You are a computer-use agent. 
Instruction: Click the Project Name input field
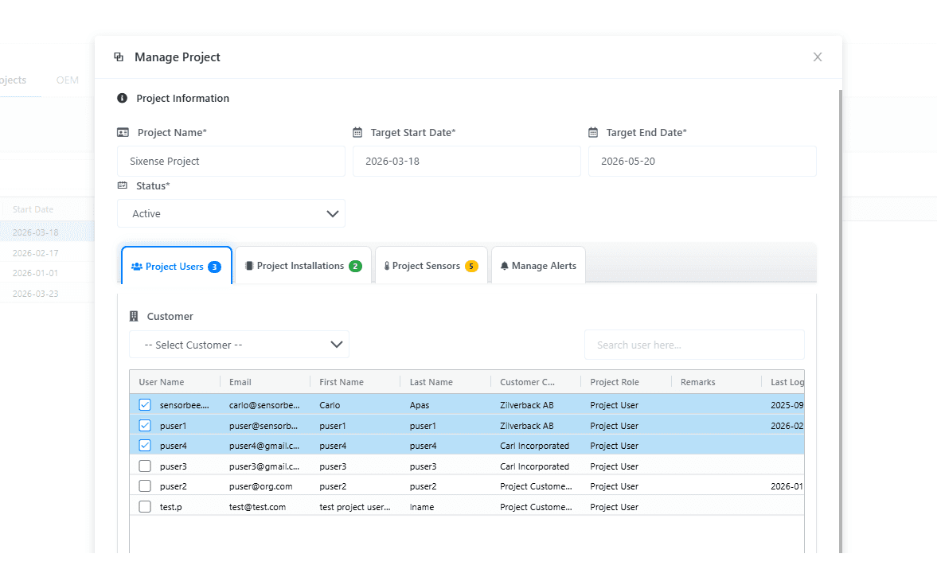pyautogui.click(x=231, y=162)
